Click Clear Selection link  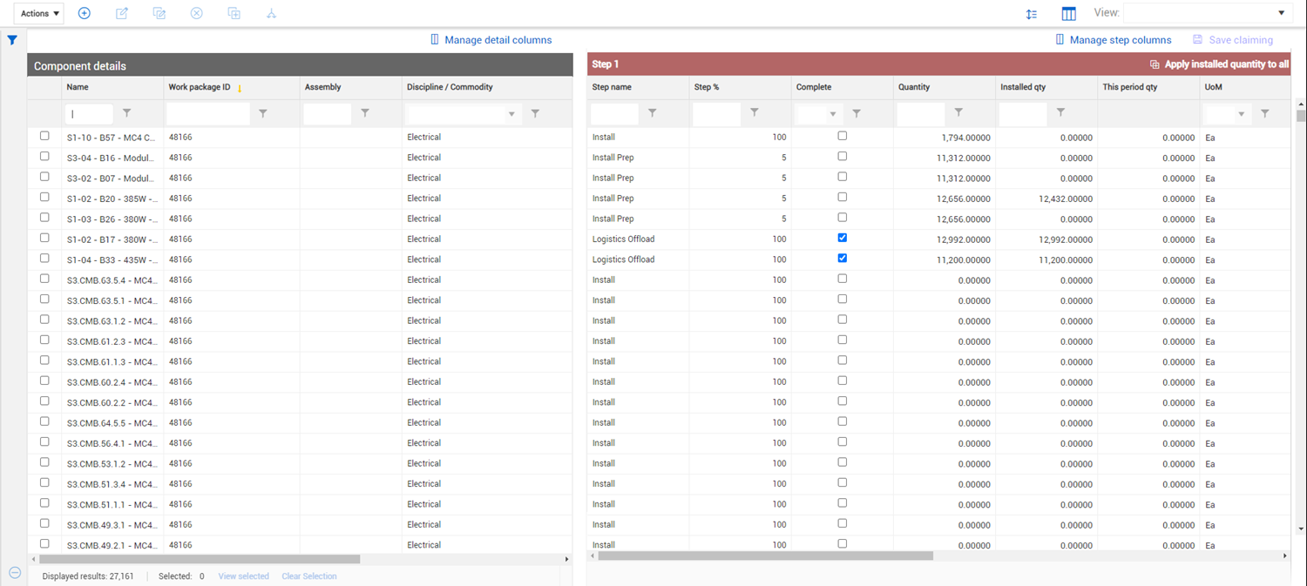point(309,576)
